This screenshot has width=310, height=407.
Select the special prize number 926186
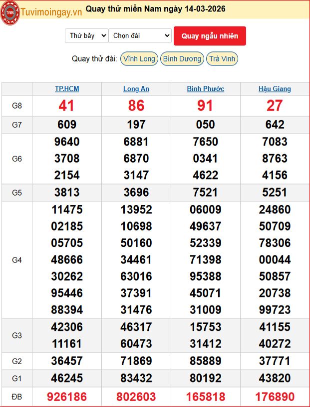coord(67,397)
